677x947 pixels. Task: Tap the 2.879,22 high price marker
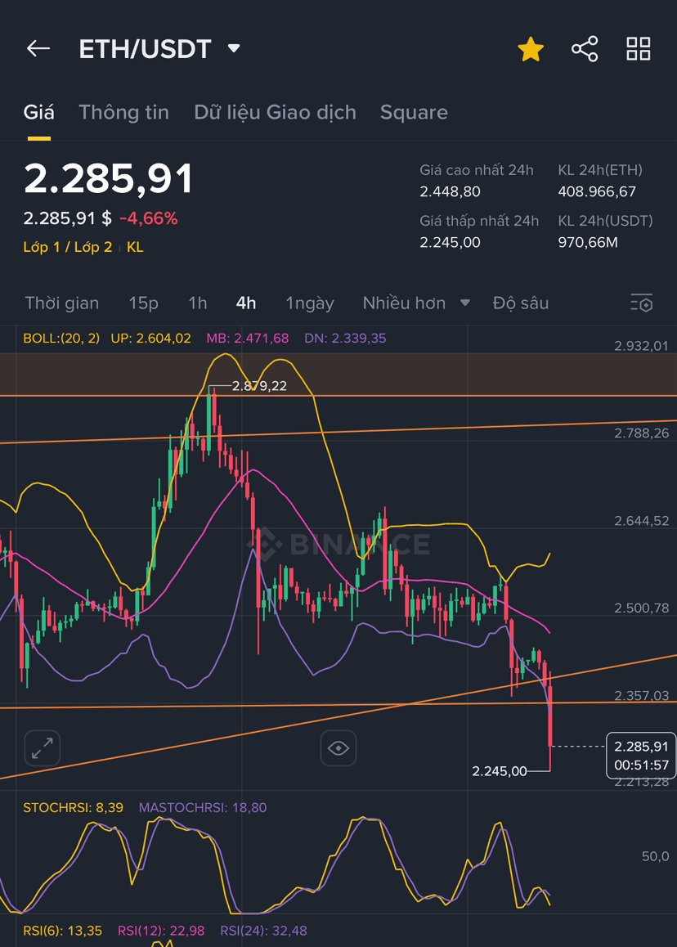tap(259, 386)
